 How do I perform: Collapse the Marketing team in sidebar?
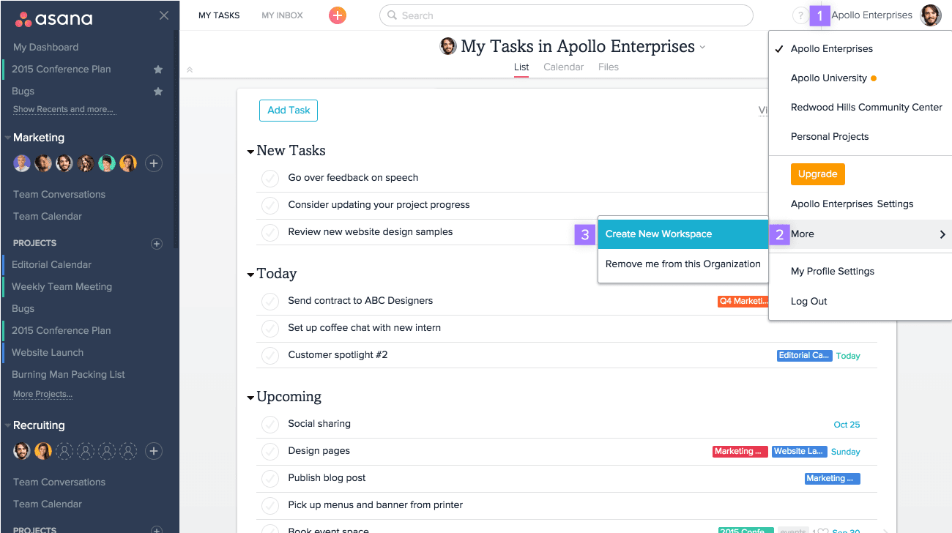7,138
